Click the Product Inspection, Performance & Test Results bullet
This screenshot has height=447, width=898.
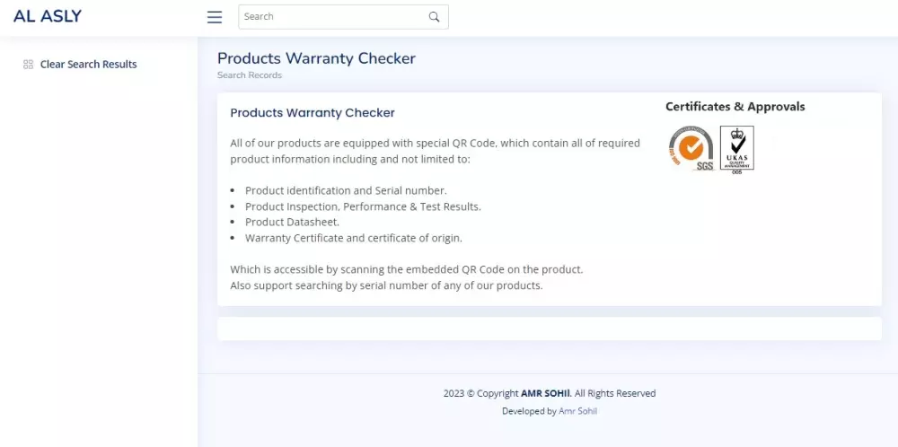(x=363, y=206)
